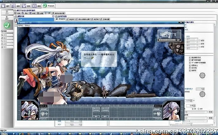Toggle the first checkbox in lower options list
Image resolution: width=218 pixels, height=135 pixels.
click(x=190, y=57)
